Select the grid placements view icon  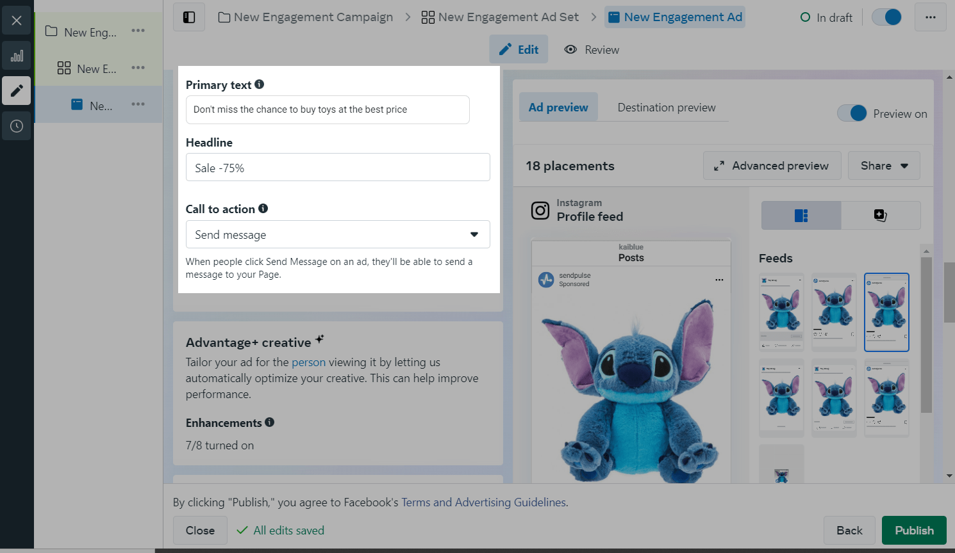(x=801, y=216)
